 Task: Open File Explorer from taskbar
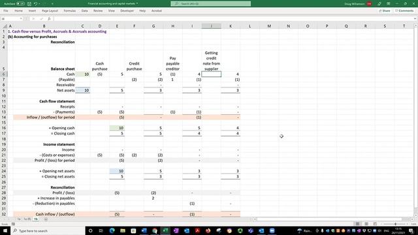click(123, 230)
